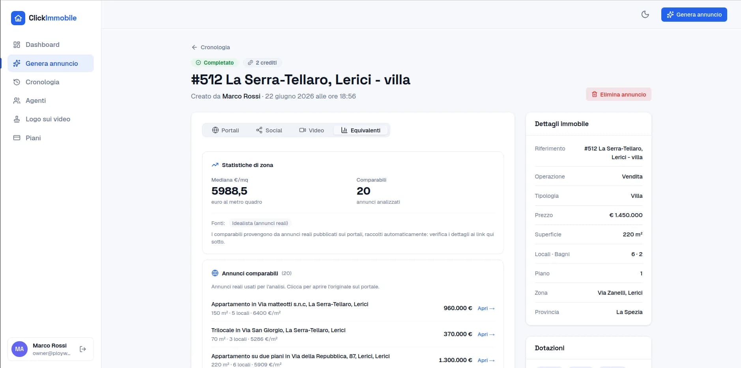Switch to the Video tab

click(312, 130)
